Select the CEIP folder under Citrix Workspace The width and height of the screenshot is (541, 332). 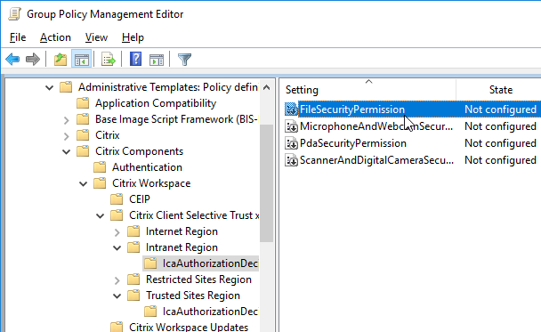[x=140, y=199]
